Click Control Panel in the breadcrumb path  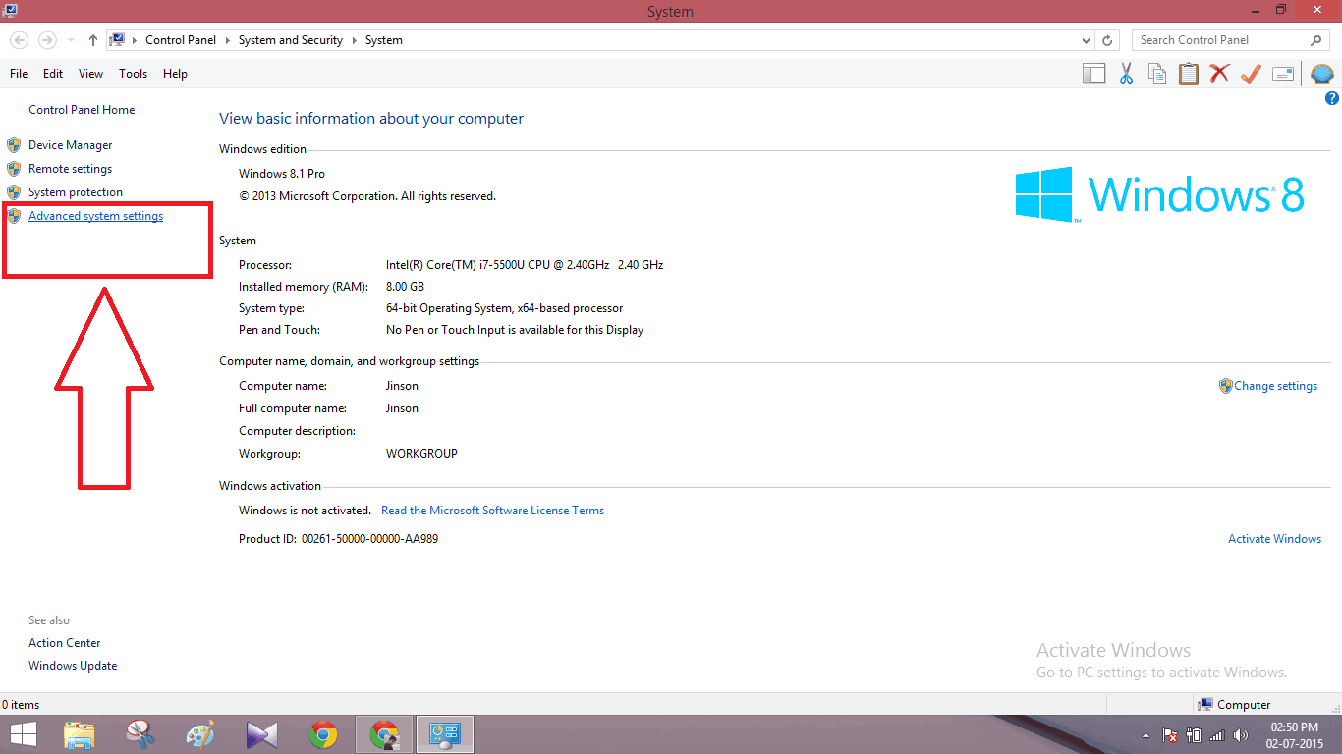(x=181, y=40)
